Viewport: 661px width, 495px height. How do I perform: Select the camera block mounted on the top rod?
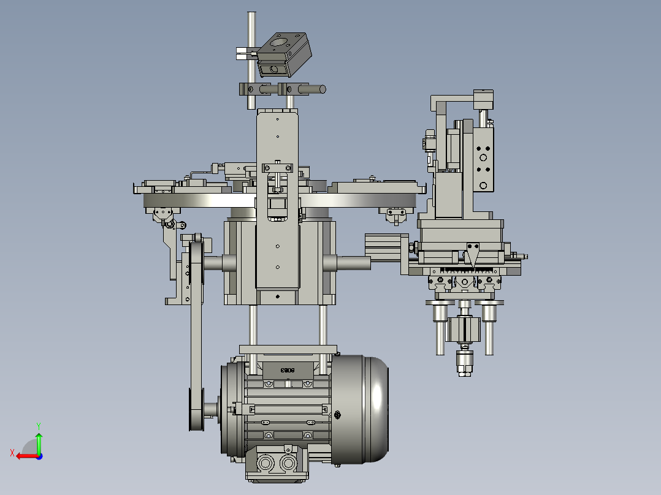coord(284,55)
